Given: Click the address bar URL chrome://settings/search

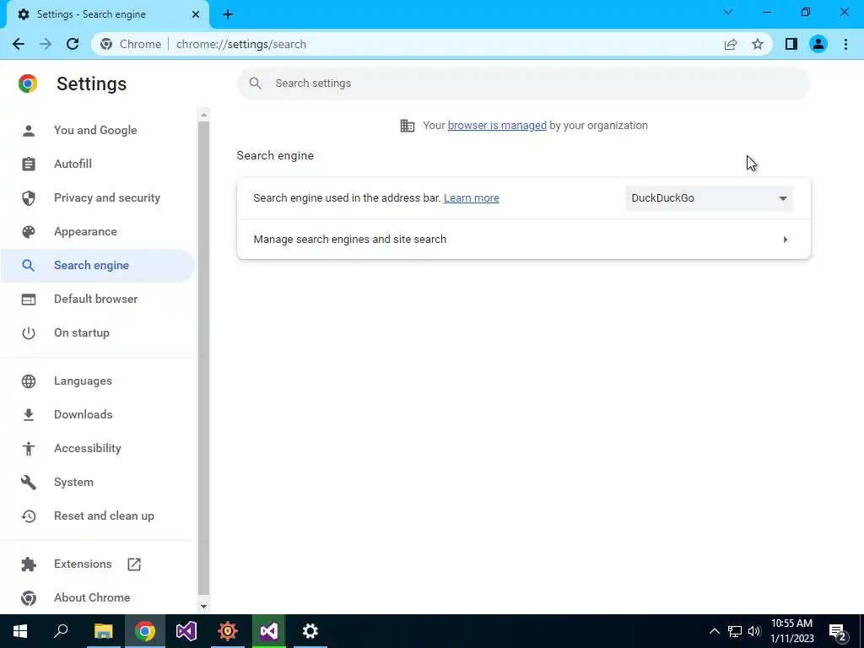Looking at the screenshot, I should pos(240,44).
